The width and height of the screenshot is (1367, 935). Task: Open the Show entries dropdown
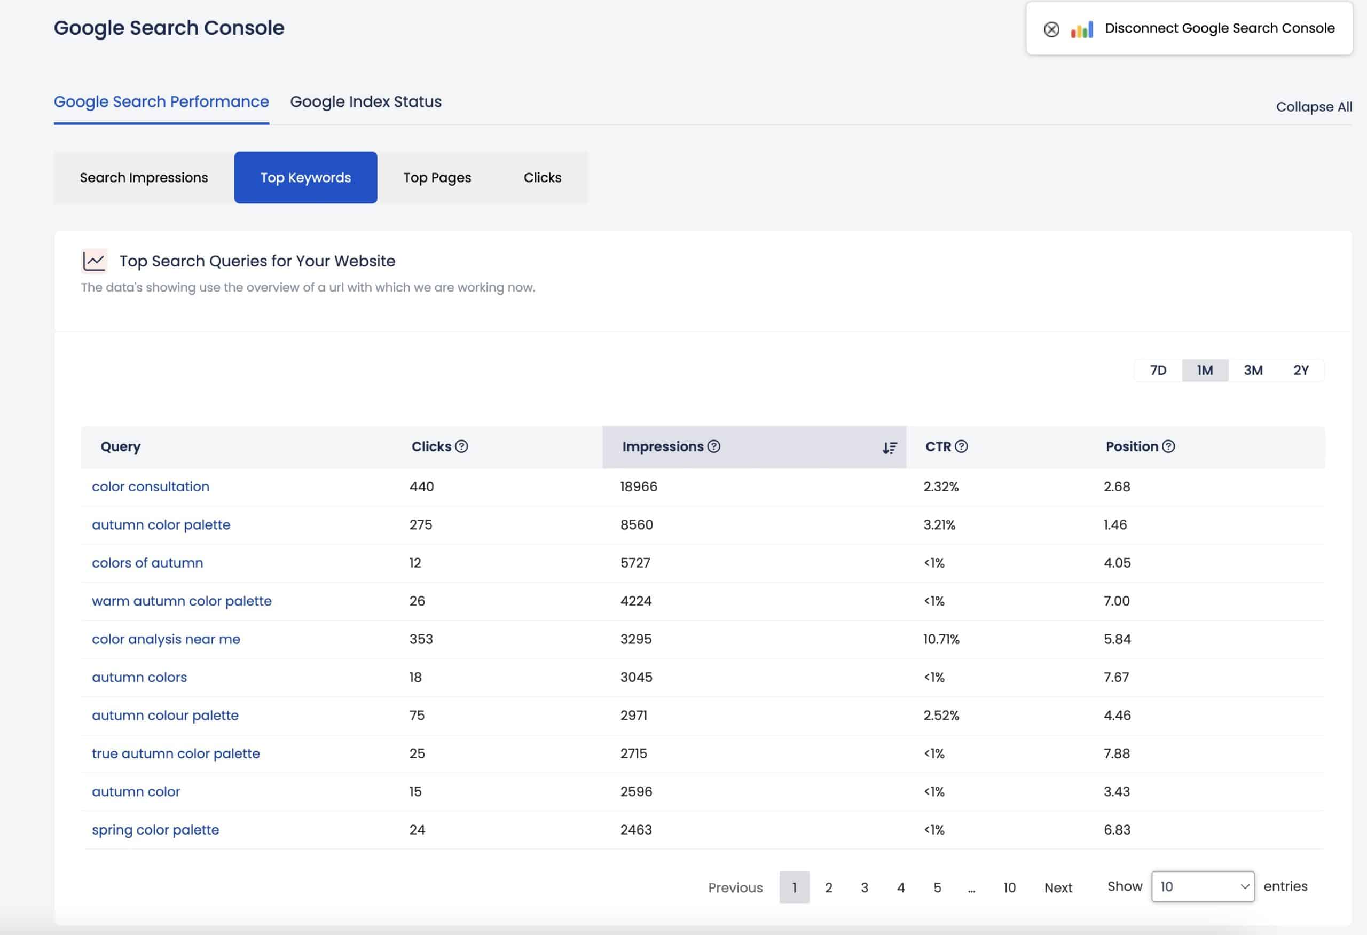(1203, 887)
